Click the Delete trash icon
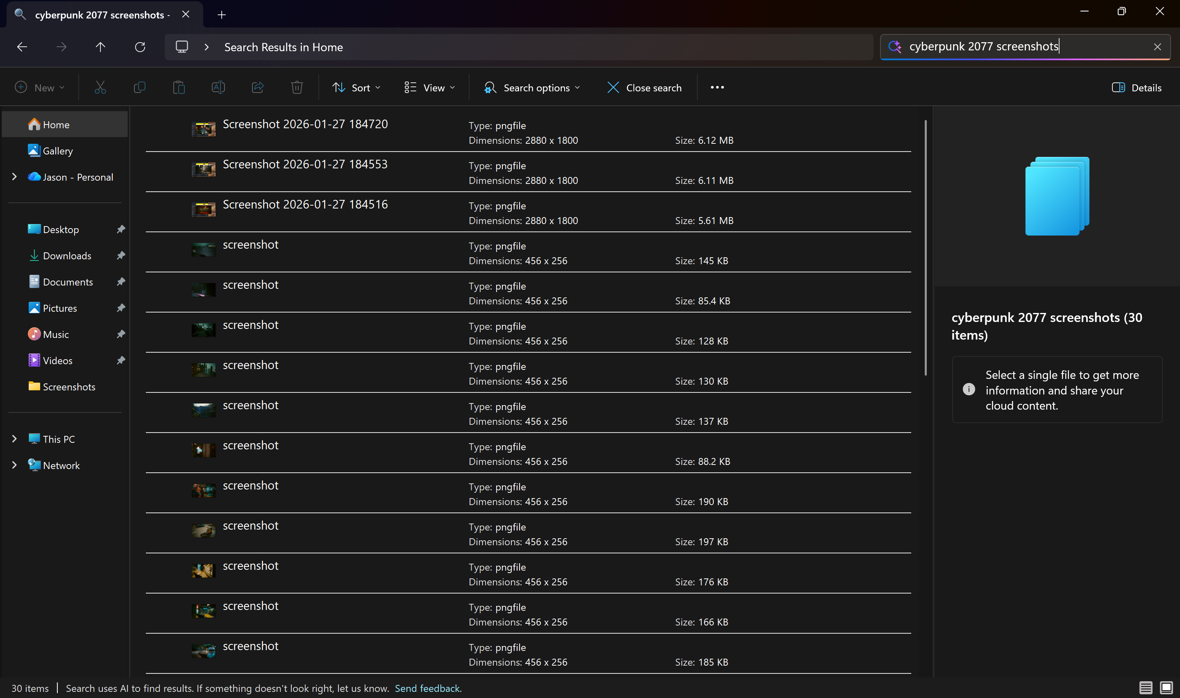1180x698 pixels. (x=297, y=88)
